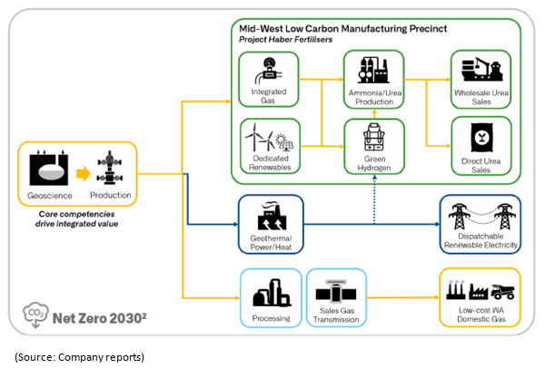The image size is (545, 368).
Task: Select the Wholesale Urea Sales ship icon
Action: 479,71
